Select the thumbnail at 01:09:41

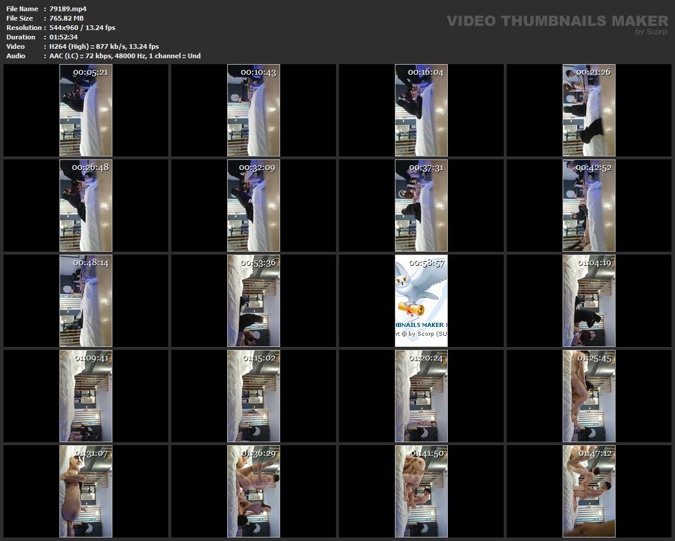click(86, 396)
